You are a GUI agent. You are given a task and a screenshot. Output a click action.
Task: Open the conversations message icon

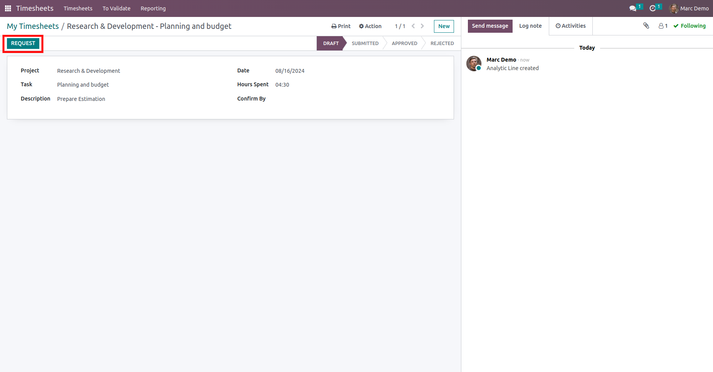coord(633,8)
